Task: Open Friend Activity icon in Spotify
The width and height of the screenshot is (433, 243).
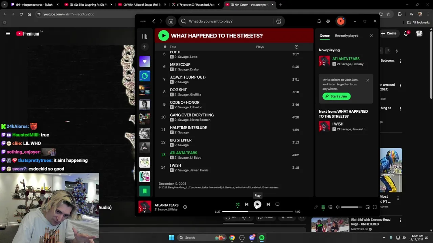Action: point(328,21)
